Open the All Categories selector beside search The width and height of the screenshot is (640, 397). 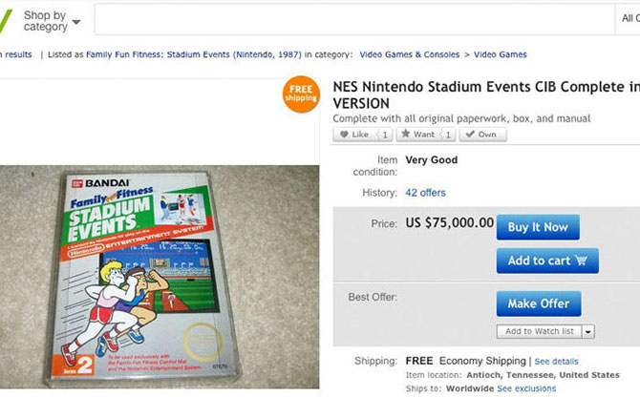click(x=628, y=18)
